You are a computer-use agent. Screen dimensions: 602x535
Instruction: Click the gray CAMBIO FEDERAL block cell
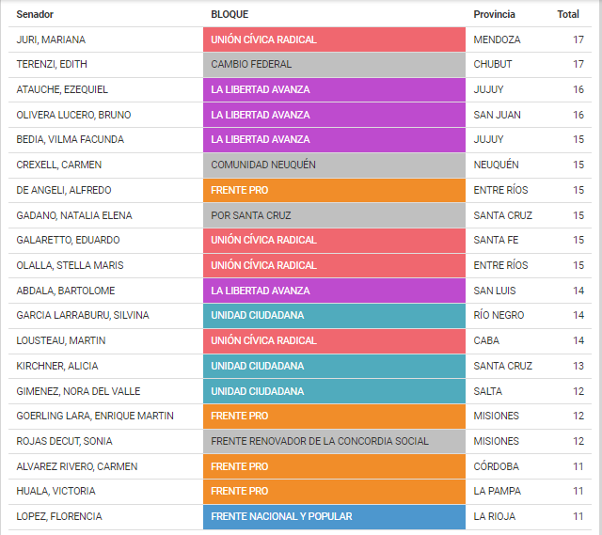click(334, 65)
